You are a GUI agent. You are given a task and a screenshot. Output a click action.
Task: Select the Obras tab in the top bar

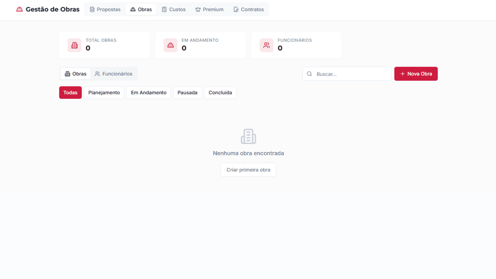tap(141, 9)
